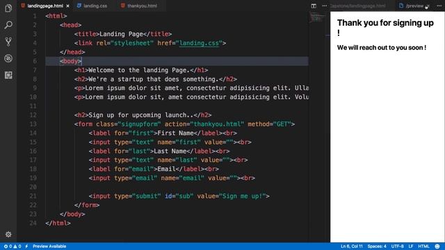Screen dimensions: 445x250
Task: Click 'thankyou.html' in the form action
Action: point(217,124)
